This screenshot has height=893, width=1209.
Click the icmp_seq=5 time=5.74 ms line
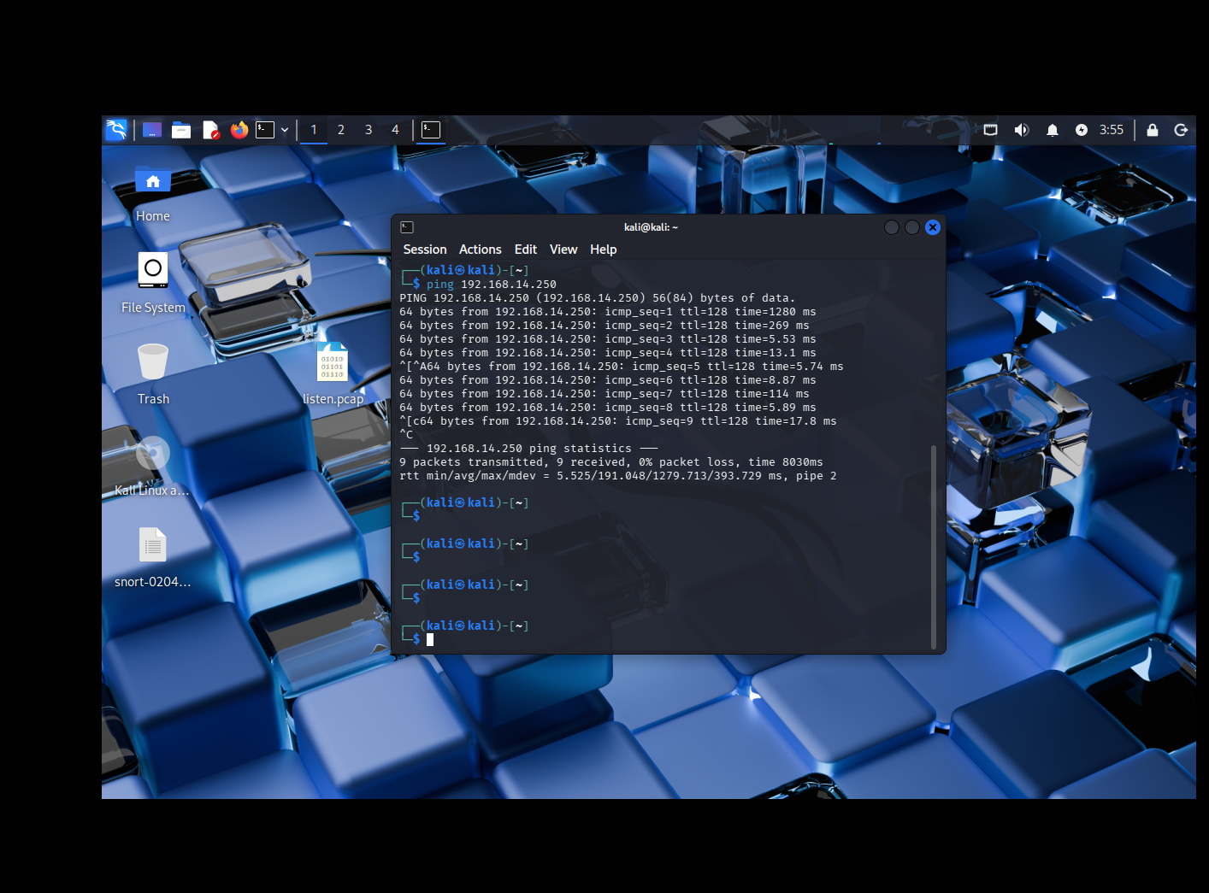(622, 367)
